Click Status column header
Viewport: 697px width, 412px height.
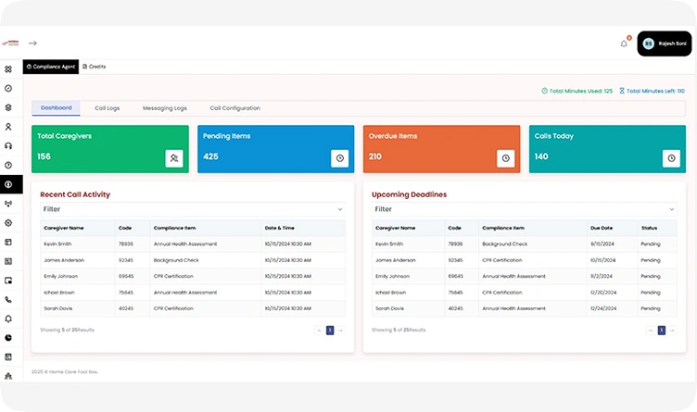click(x=650, y=228)
